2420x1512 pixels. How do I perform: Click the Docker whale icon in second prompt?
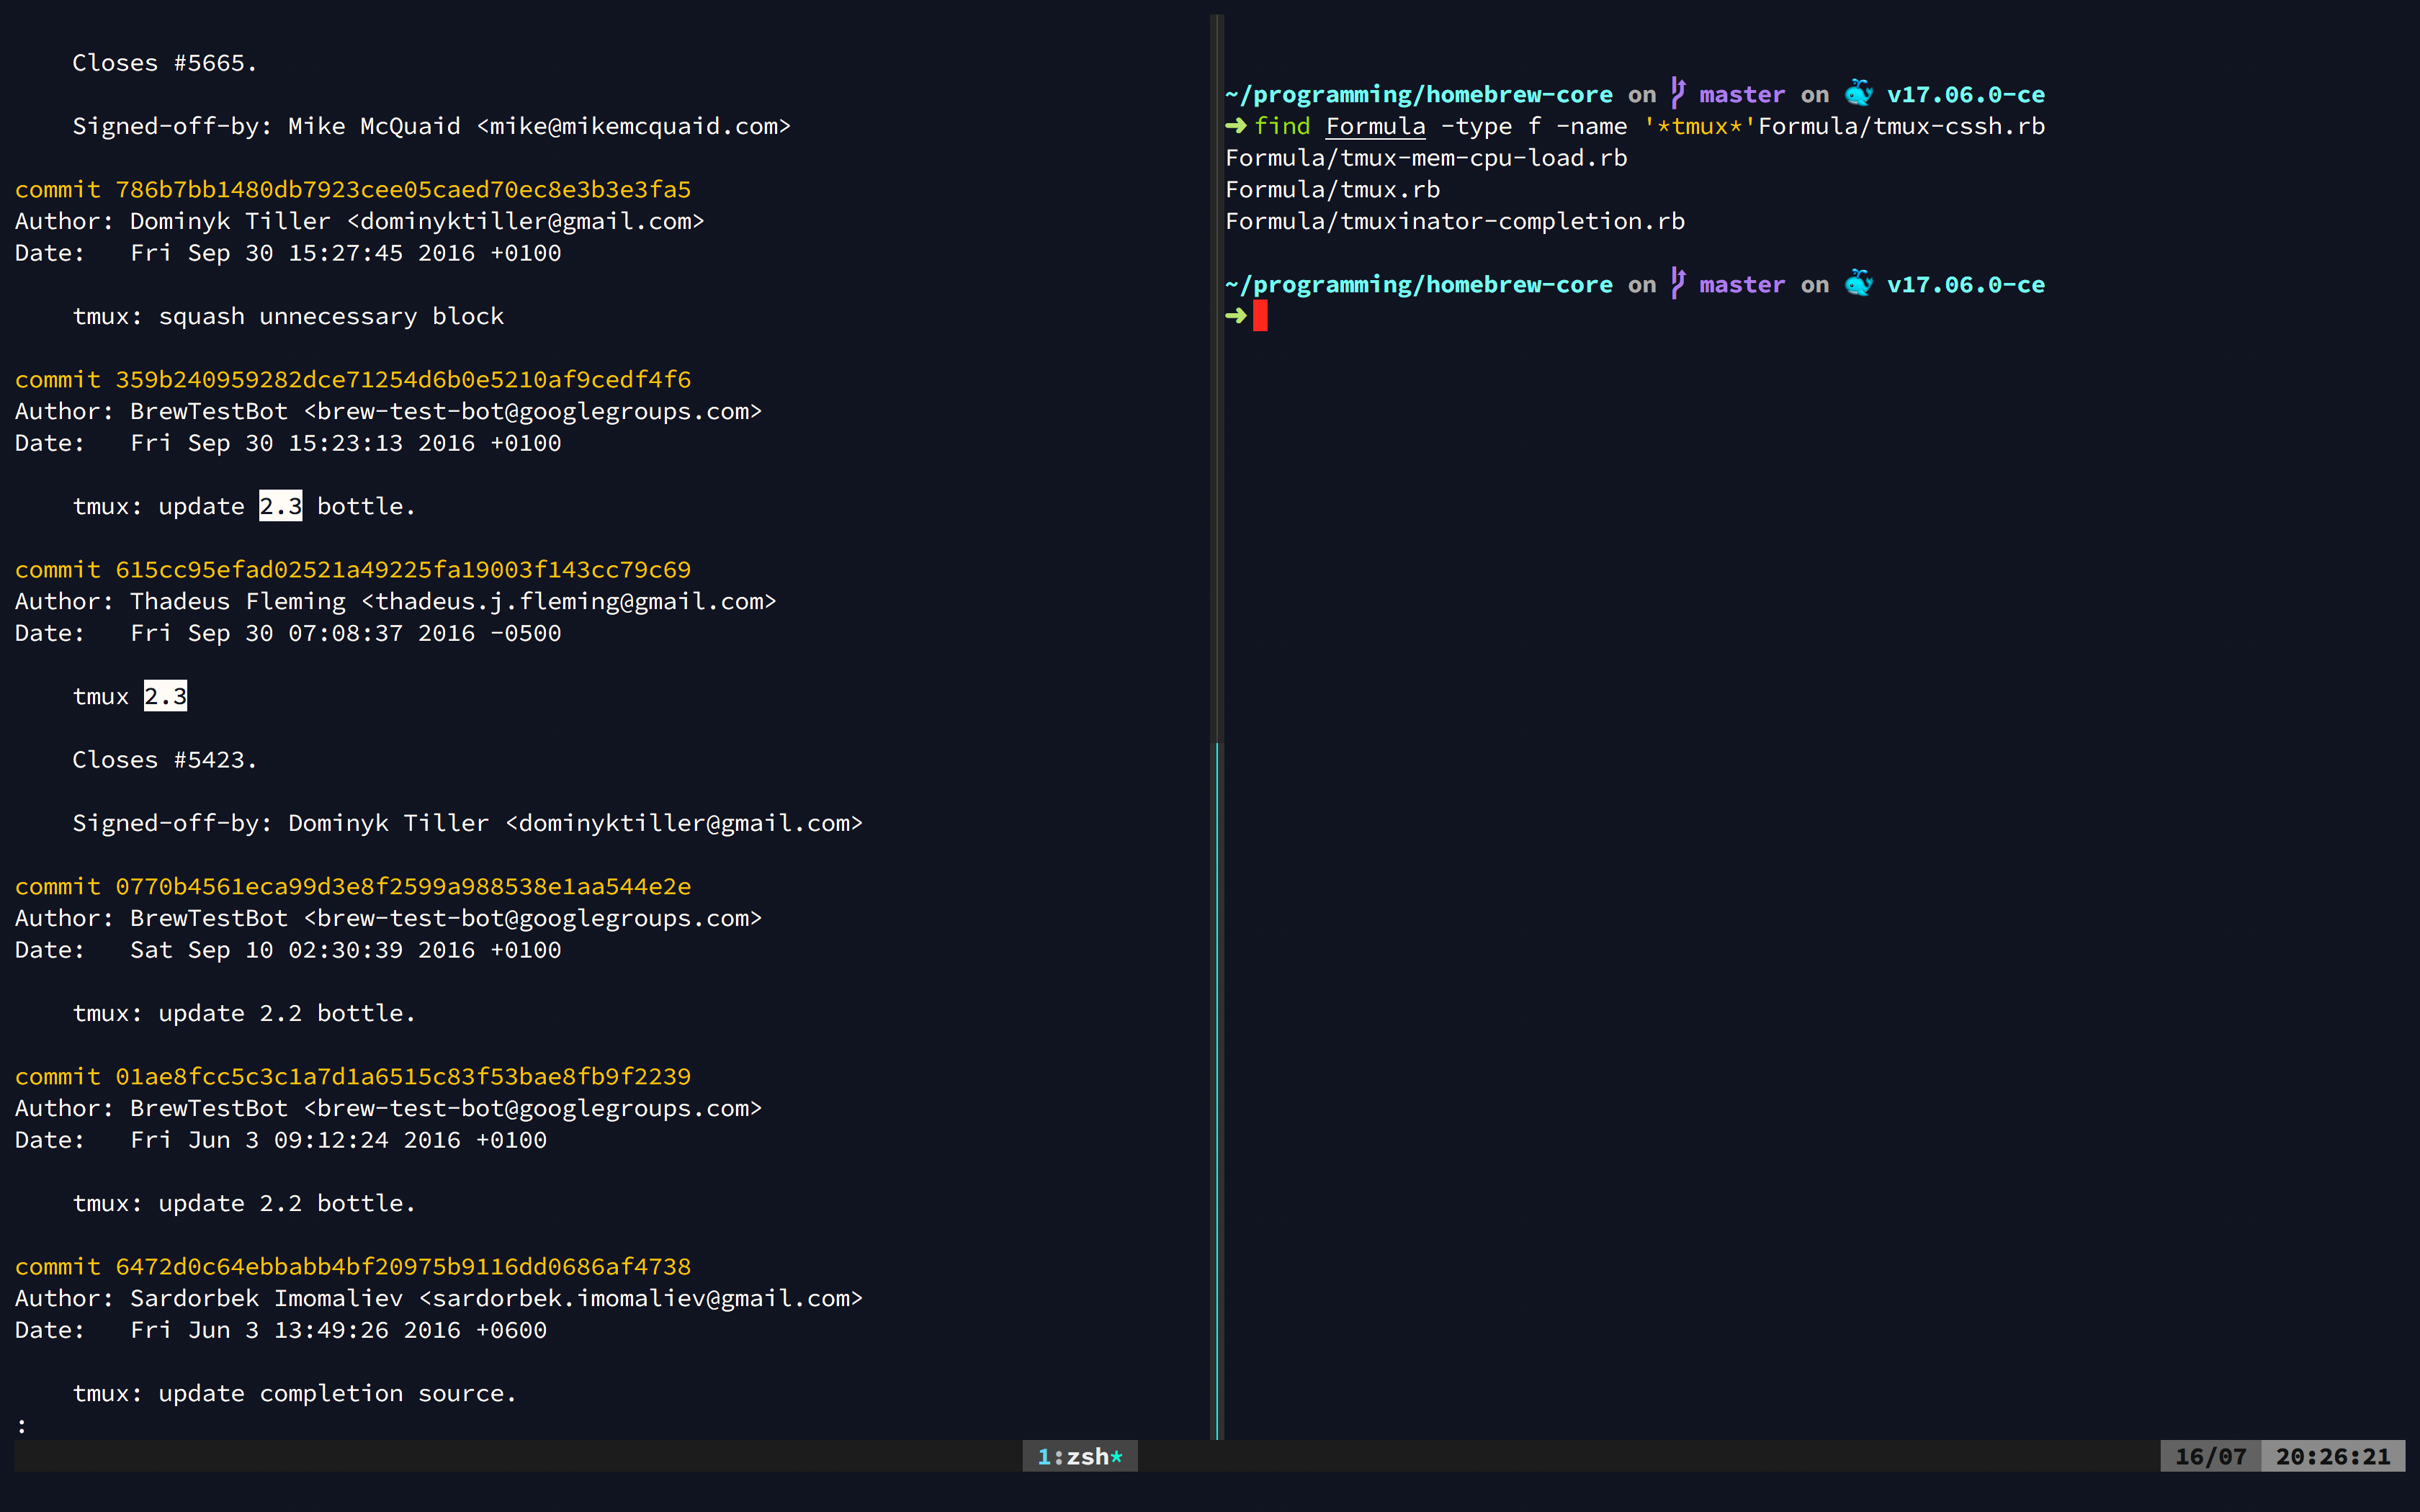point(1858,283)
